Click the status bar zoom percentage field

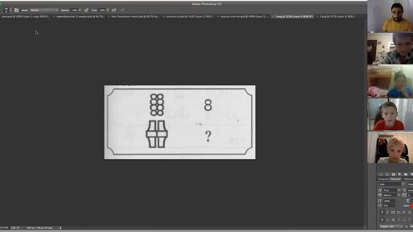click(x=5, y=227)
